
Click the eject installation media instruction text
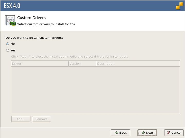coord(69,57)
